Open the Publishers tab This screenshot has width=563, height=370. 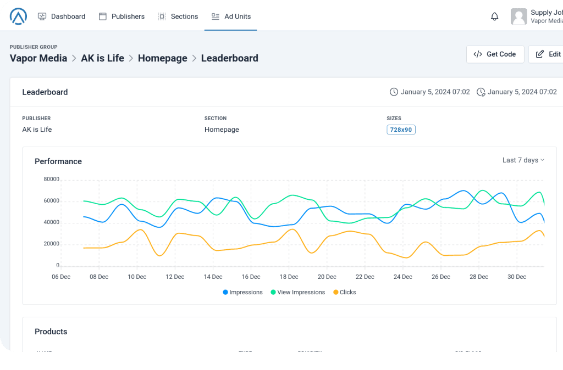click(x=122, y=16)
